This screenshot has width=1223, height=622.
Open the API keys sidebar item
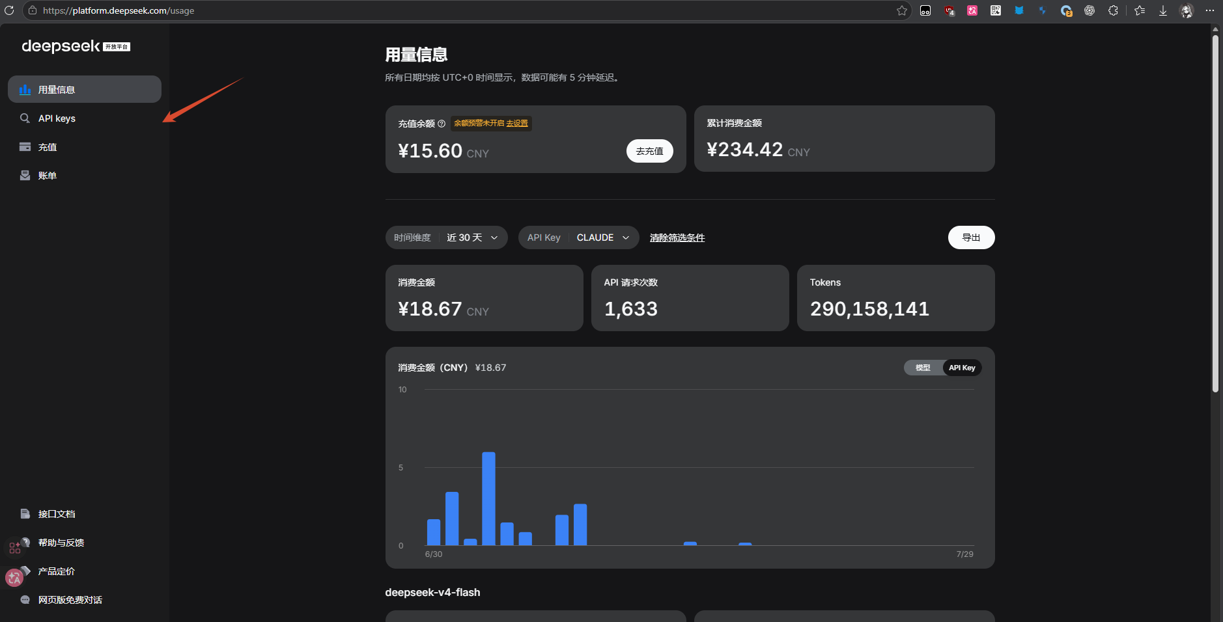point(85,118)
